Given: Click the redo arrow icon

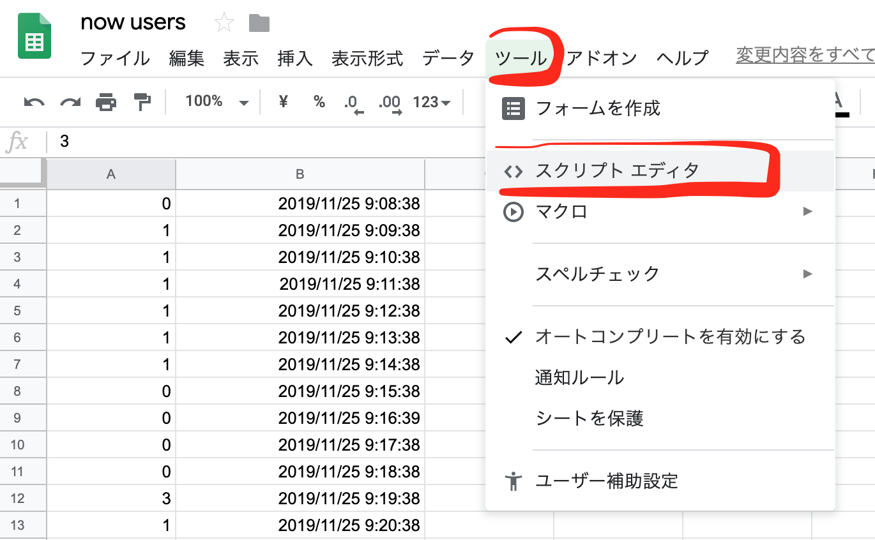Looking at the screenshot, I should coord(70,102).
